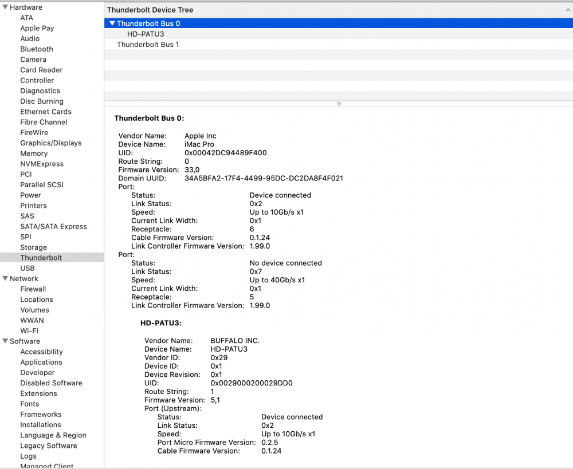This screenshot has width=573, height=469.
Task: Select Parallel SCSI item
Action: [x=42, y=184]
